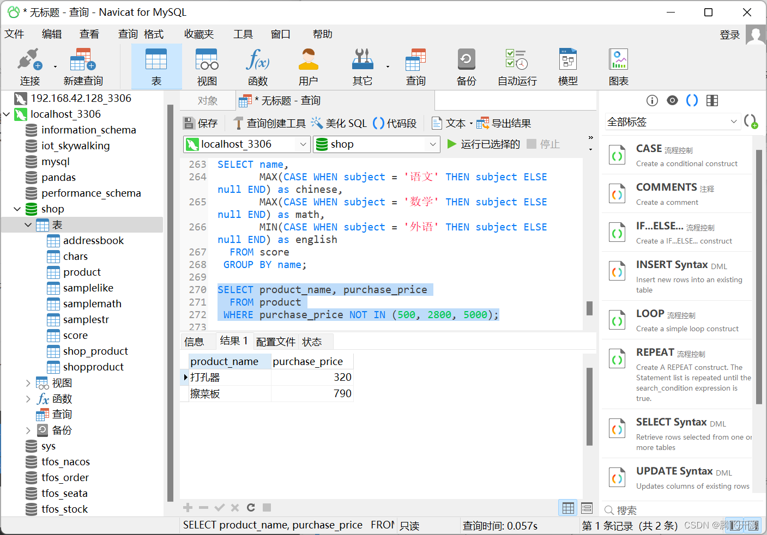Viewport: 767px width, 535px height.
Task: Open the View (视图) toolbar icon
Action: click(x=207, y=67)
